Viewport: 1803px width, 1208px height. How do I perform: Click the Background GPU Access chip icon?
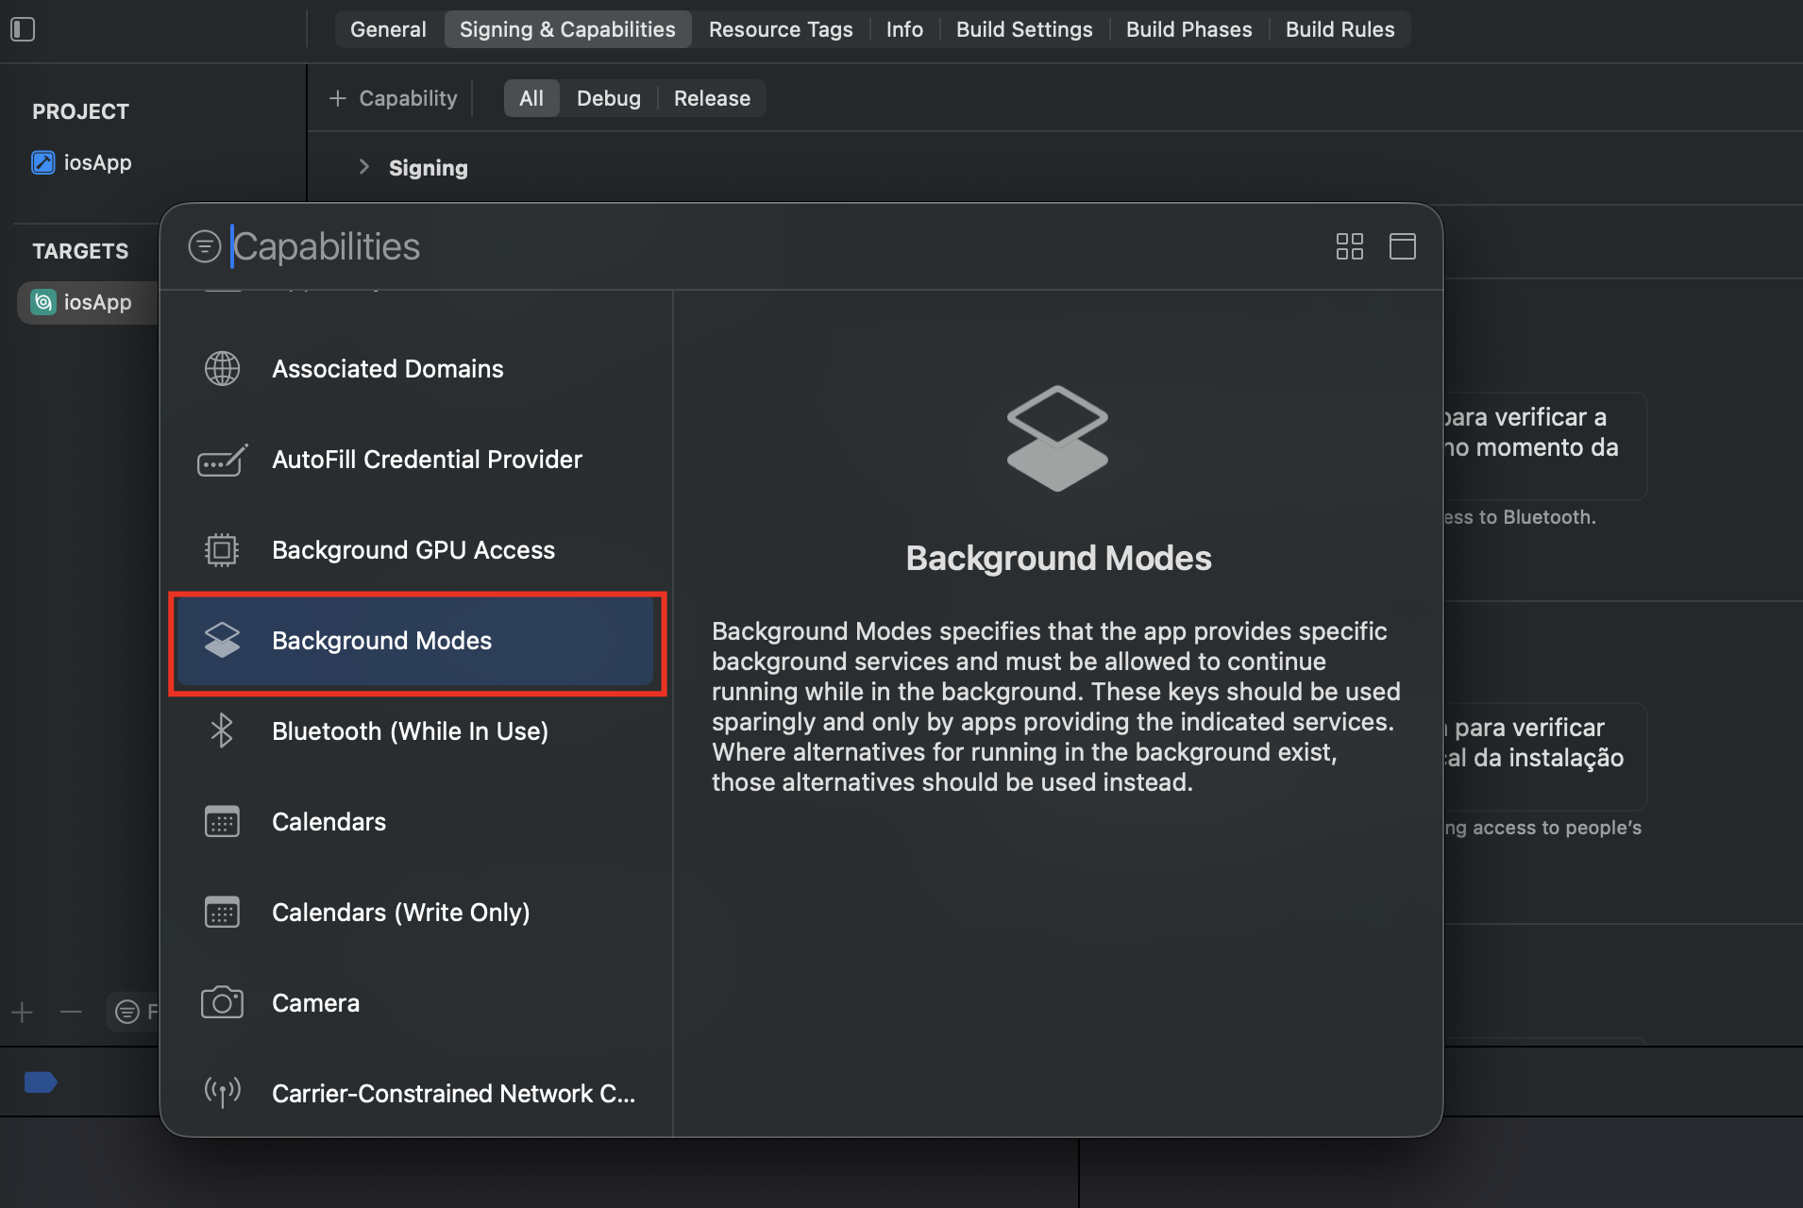[222, 550]
